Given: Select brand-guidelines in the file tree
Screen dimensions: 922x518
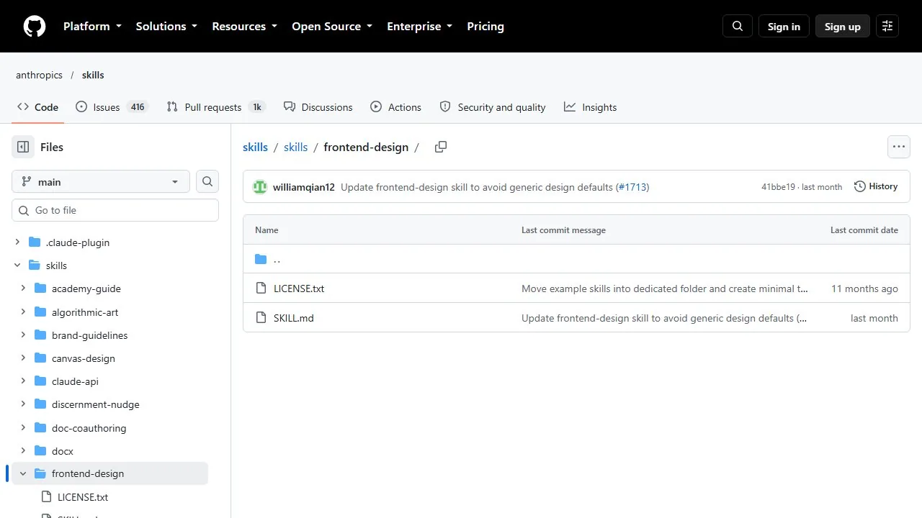Looking at the screenshot, I should 90,335.
